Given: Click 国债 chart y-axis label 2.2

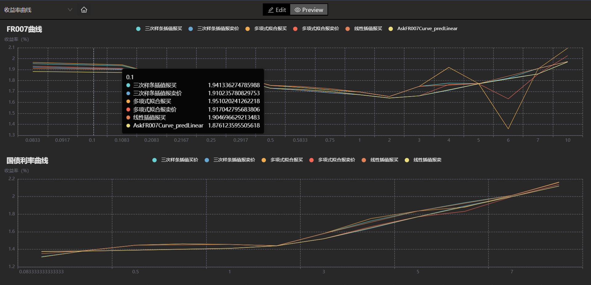Looking at the screenshot, I should (11, 179).
